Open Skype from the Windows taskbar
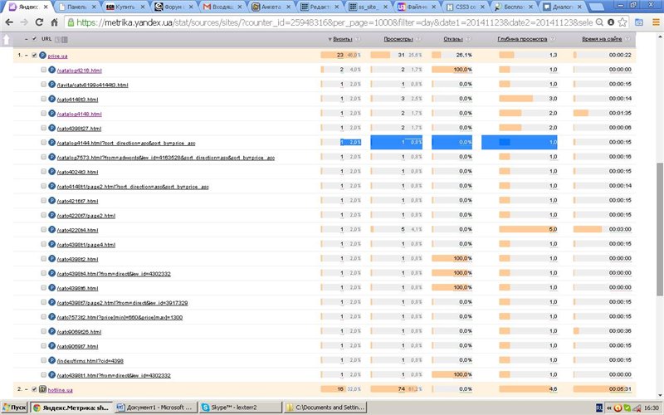This screenshot has width=664, height=415. [238, 408]
